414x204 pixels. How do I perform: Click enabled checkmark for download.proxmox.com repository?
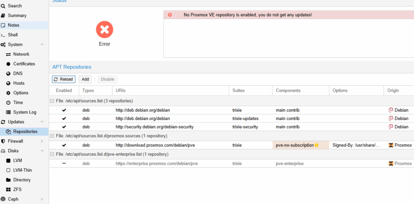[64, 145]
